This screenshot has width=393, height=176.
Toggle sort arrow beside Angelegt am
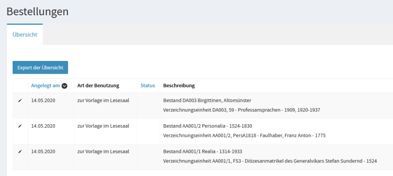tap(65, 86)
